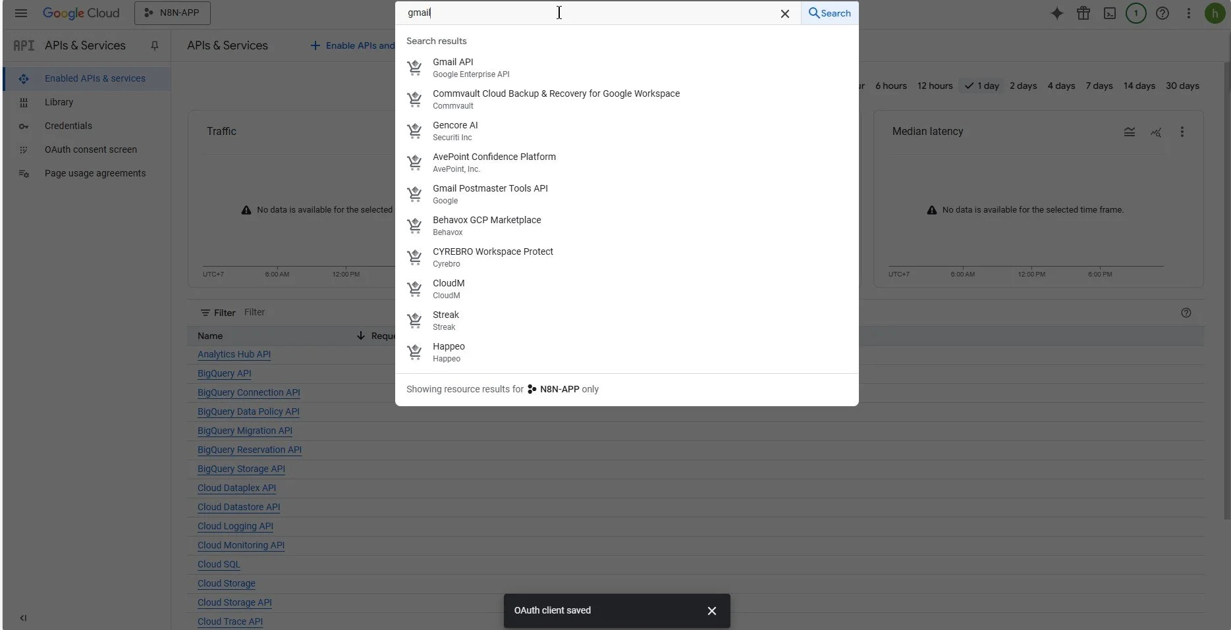The image size is (1231, 630).
Task: Click the table help question icon
Action: coord(1186,313)
